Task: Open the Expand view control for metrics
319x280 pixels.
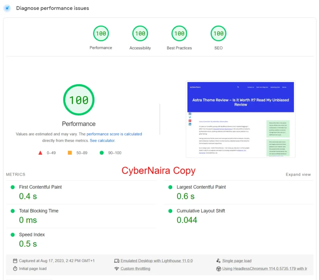Action: coord(298,174)
